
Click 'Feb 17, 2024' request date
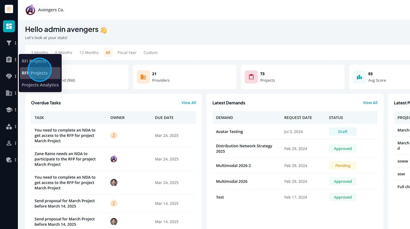pos(296,197)
